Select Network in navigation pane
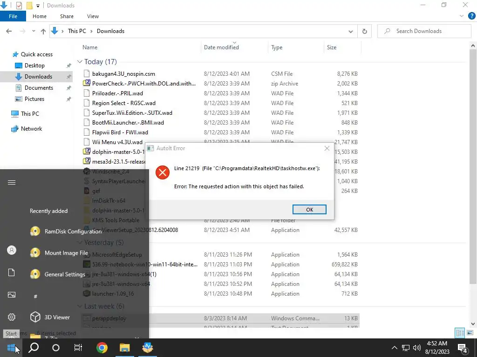477x357 pixels. click(31, 129)
